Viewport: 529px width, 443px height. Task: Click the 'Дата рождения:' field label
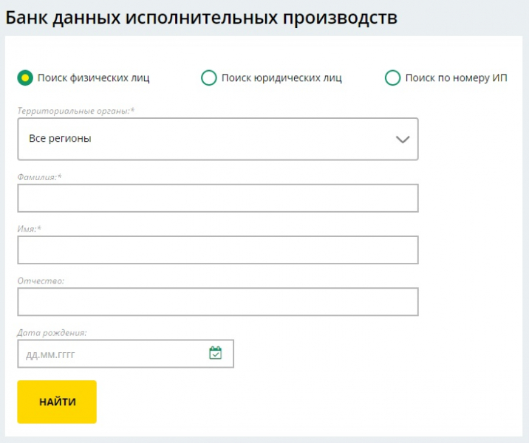click(x=52, y=332)
